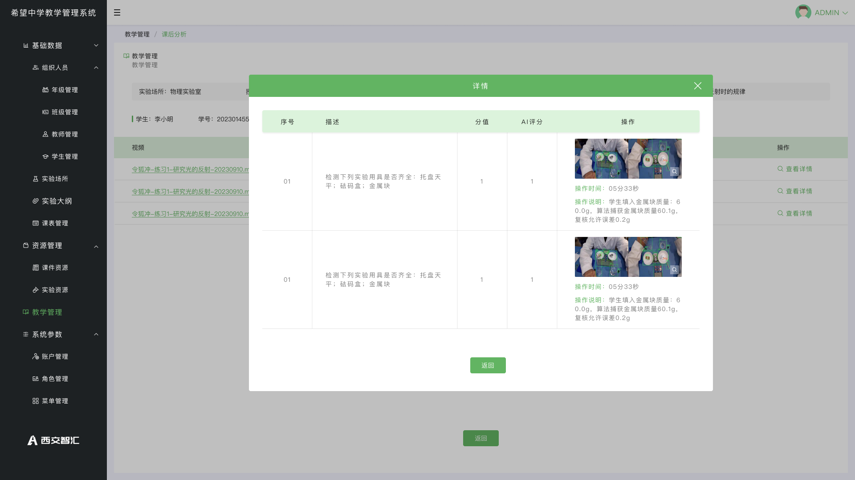Click the 班级管理 icon
This screenshot has width=855, height=480.
click(45, 112)
